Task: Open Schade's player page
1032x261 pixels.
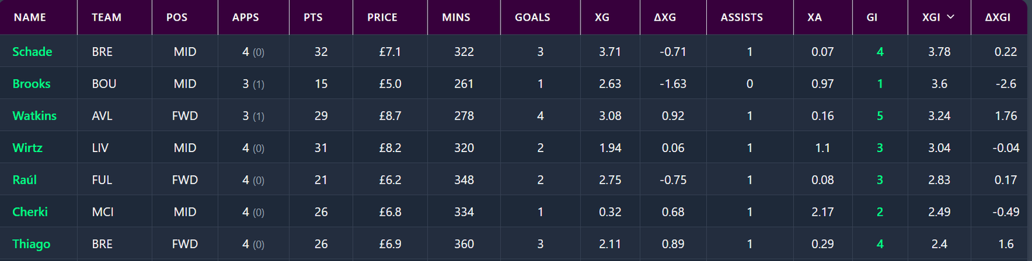Action: point(32,52)
